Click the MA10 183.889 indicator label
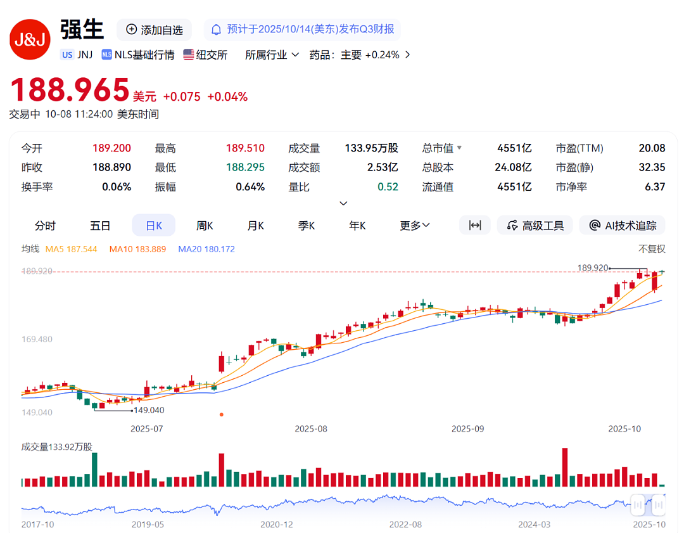Screen dimensions: 684x533 [137, 249]
